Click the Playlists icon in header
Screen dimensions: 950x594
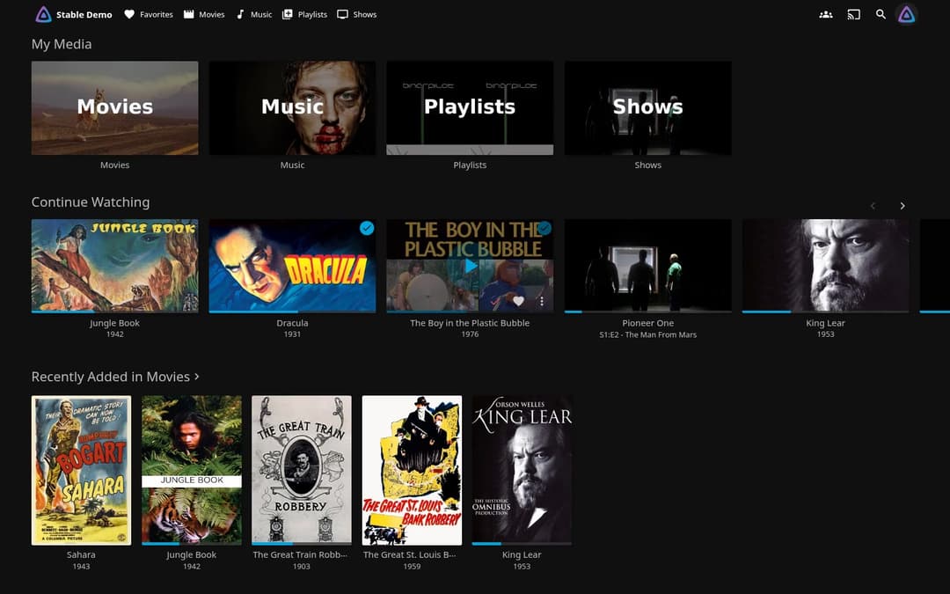click(287, 14)
